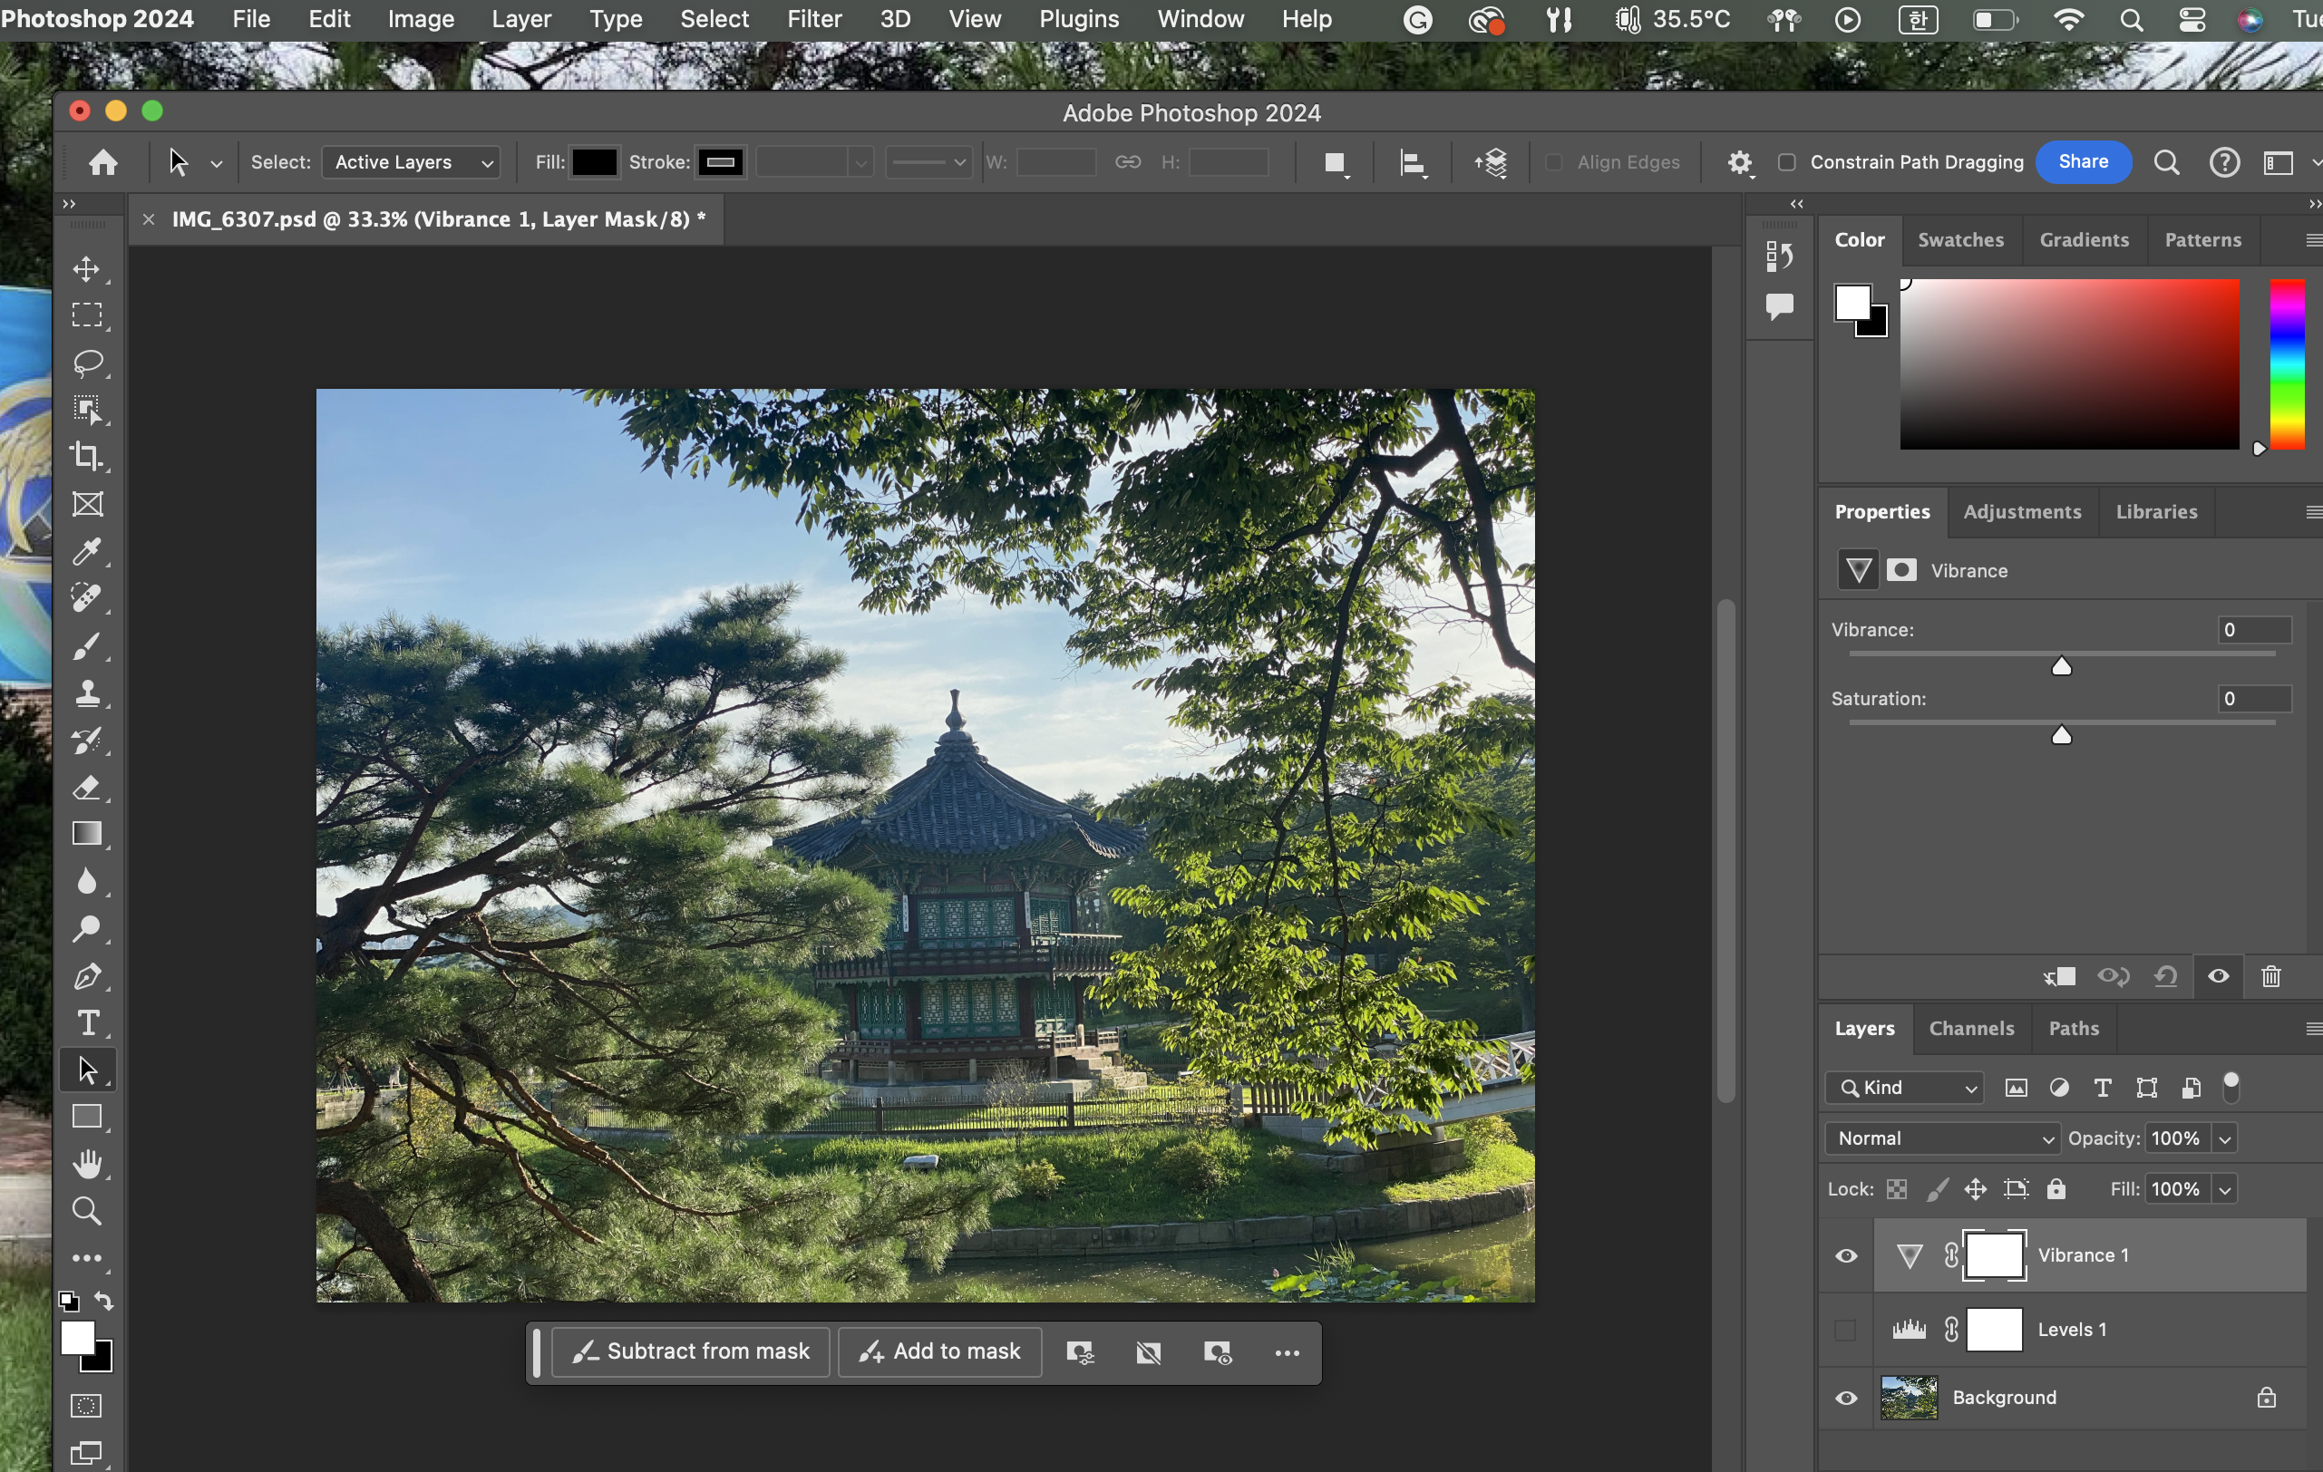Activate the Horizontal Type tool
2323x1472 pixels.
[87, 1022]
